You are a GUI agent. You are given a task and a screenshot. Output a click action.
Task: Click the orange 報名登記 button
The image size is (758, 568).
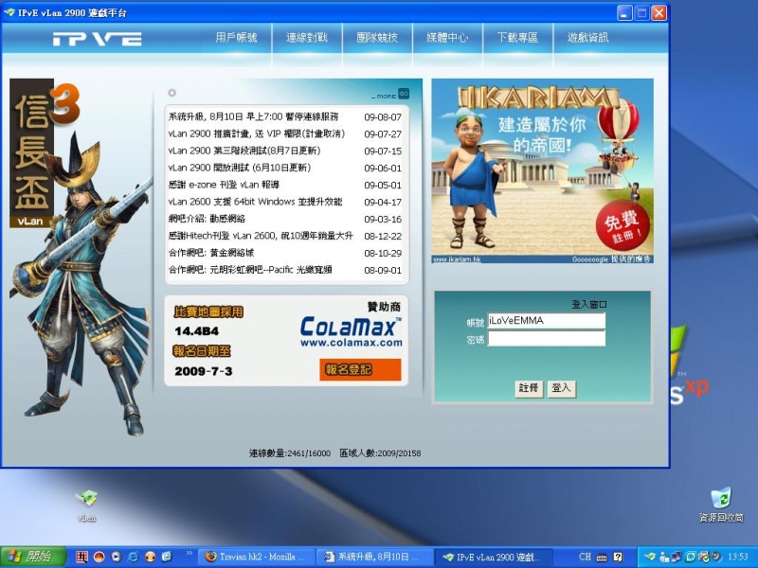(360, 370)
